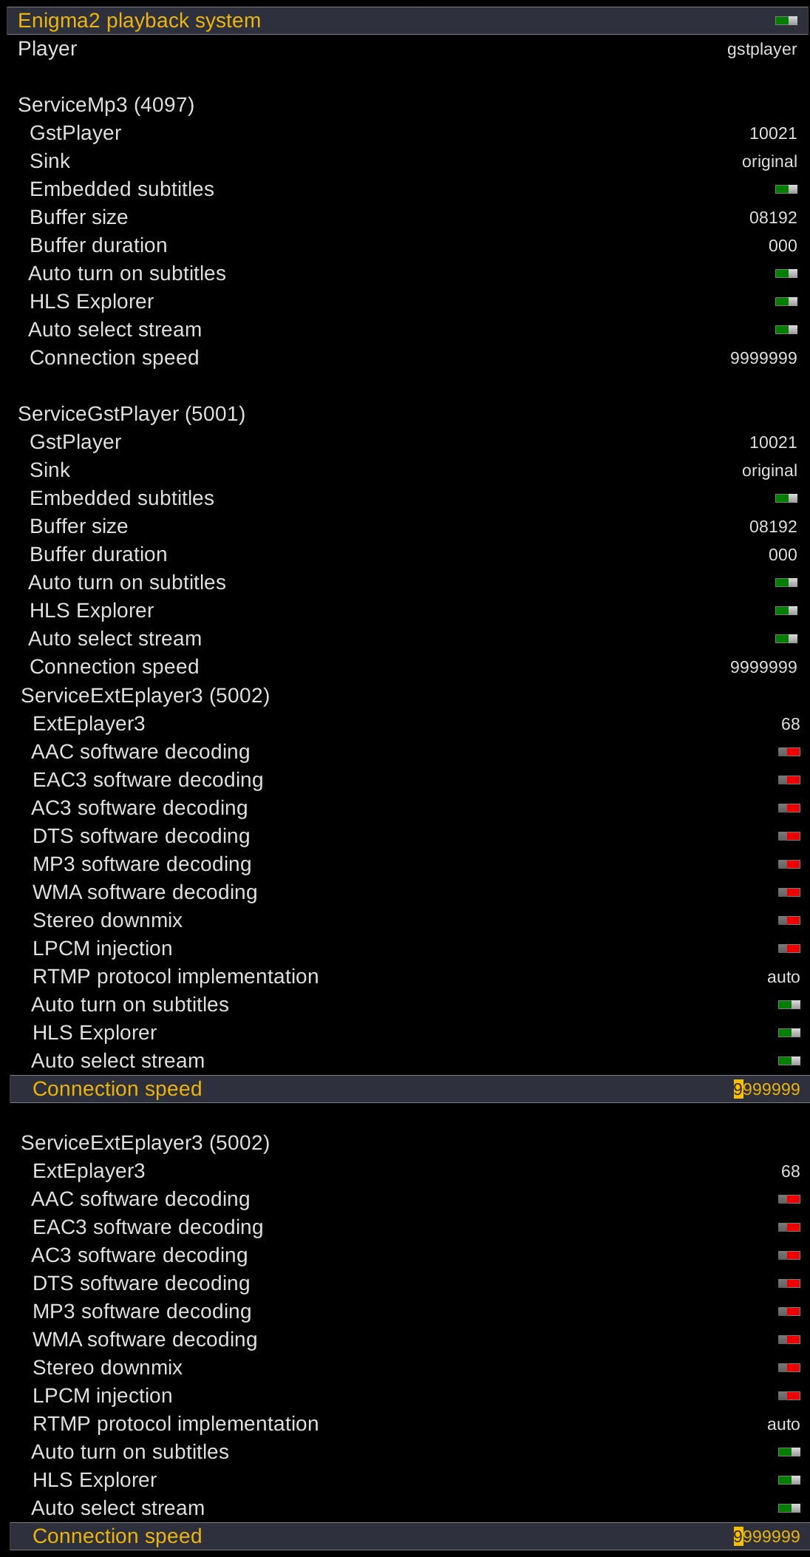
Task: Enable EAC3 software decoding in second ServiceExtEplayer3 section
Action: [x=789, y=1227]
